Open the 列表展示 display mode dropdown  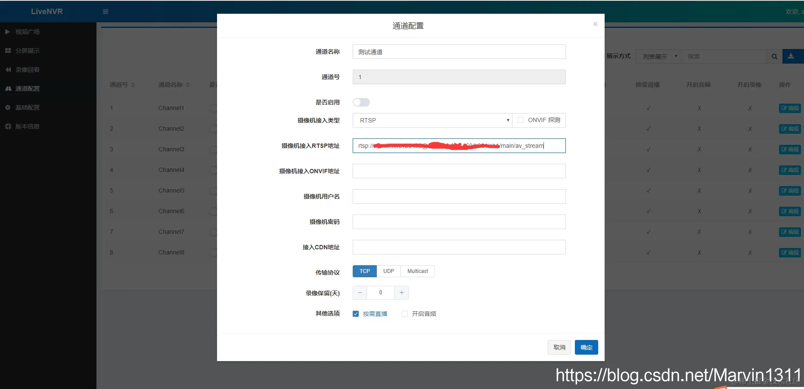point(658,56)
